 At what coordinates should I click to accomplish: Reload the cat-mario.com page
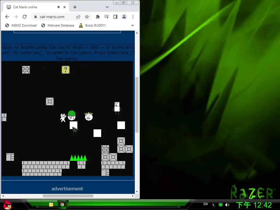pyautogui.click(x=25, y=17)
